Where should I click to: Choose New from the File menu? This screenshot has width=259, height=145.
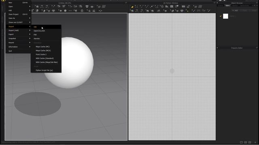pyautogui.click(x=18, y=3)
